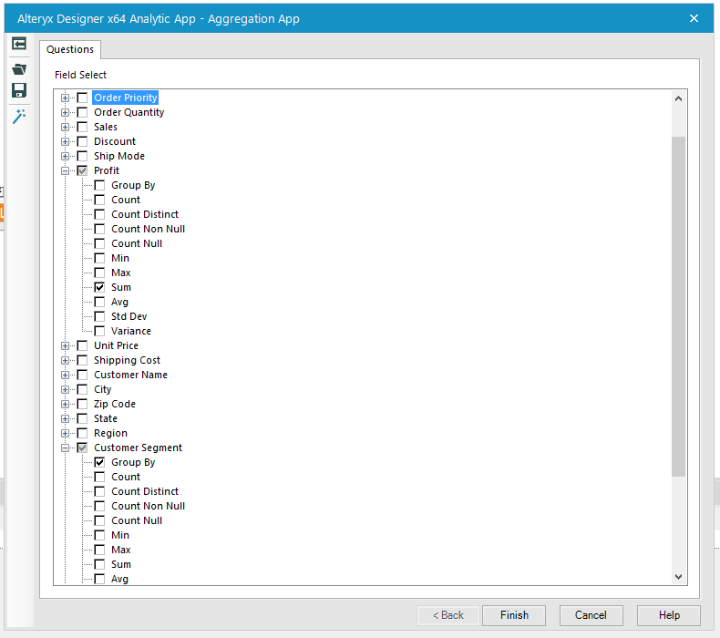Check the Sales field checkbox
720x638 pixels.
pyautogui.click(x=83, y=127)
